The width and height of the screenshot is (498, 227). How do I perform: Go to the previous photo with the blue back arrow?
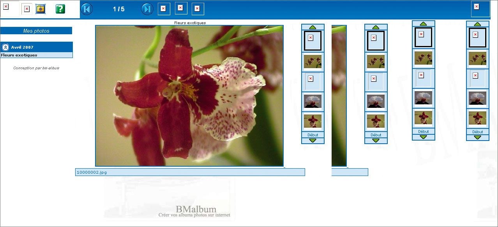[87, 9]
